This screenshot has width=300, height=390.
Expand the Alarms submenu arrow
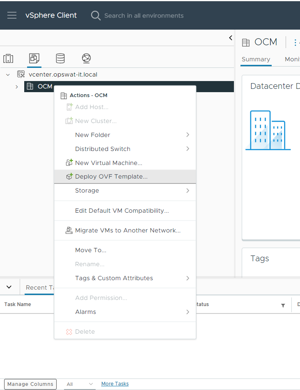coord(188,312)
